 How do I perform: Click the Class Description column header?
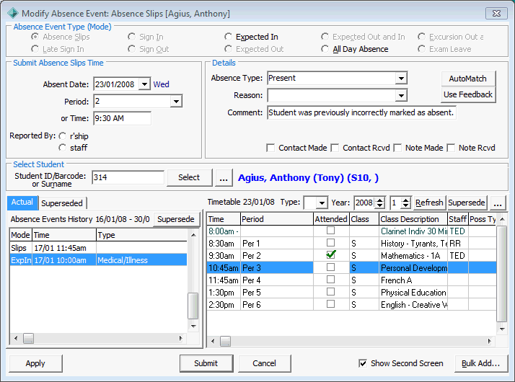coord(413,219)
